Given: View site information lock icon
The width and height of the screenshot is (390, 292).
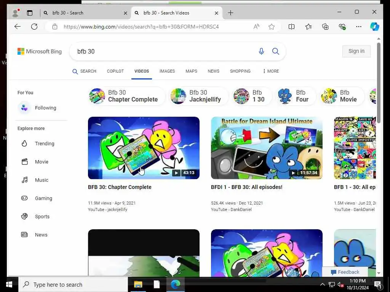Looking at the screenshot, I should 55,27.
